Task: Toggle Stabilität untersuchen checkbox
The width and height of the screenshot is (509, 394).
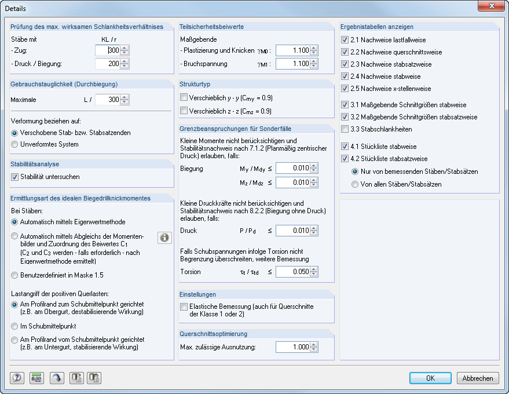Action: click(x=14, y=177)
